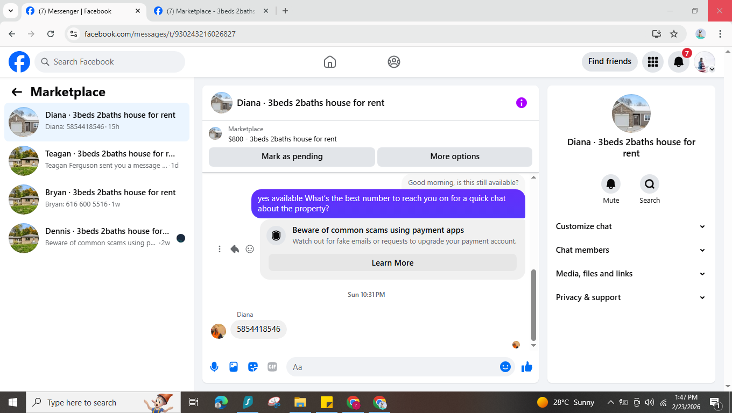
Task: Open Chrome three-dot menu
Action: point(720,34)
